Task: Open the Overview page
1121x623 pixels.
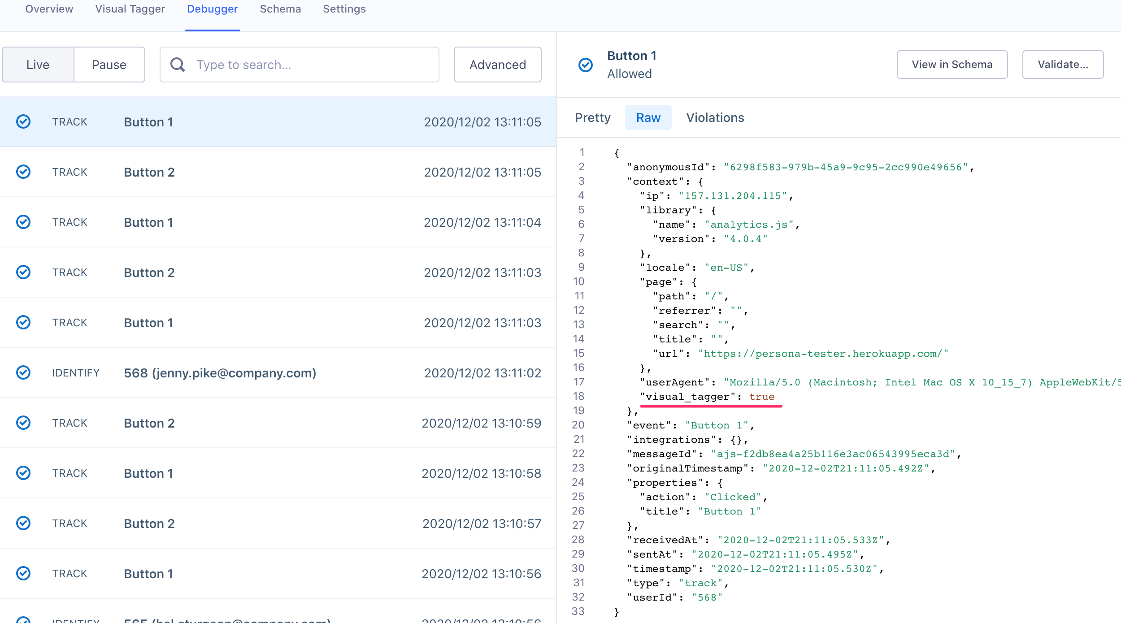Action: (x=48, y=9)
